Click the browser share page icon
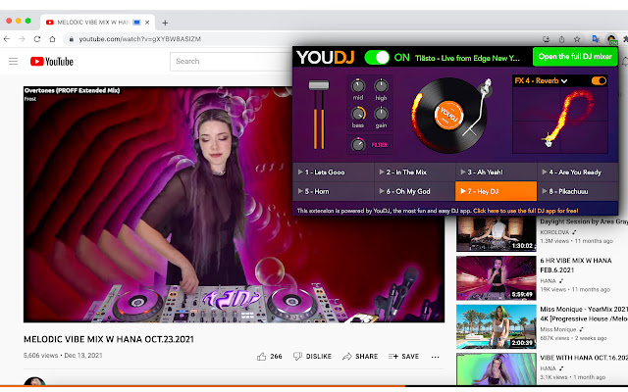 (561, 39)
